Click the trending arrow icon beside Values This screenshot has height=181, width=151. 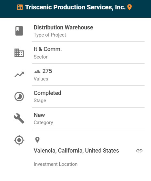19,74
